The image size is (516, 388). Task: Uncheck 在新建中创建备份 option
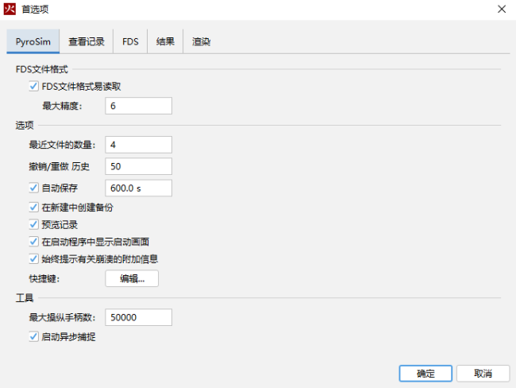(33, 208)
